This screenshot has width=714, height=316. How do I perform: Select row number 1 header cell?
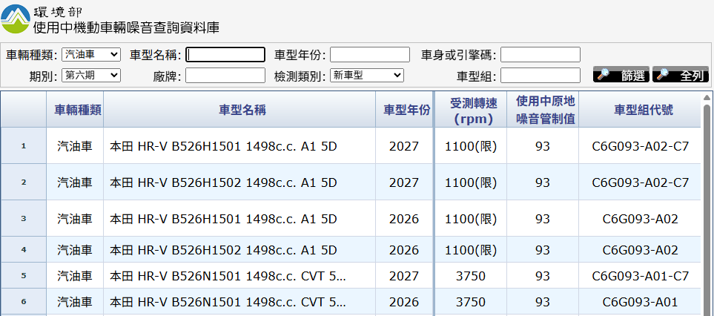(x=24, y=145)
